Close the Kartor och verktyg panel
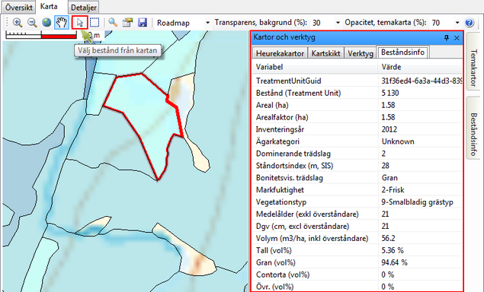The width and height of the screenshot is (484, 292). (x=457, y=38)
